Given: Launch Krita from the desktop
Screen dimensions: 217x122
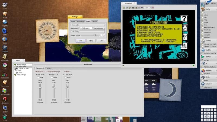Looking at the screenshot, I should [x=5, y=65].
